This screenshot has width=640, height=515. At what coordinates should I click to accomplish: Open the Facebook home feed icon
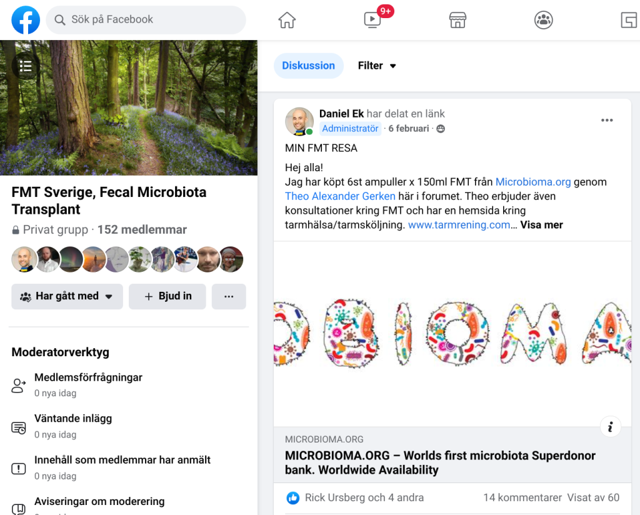[287, 19]
